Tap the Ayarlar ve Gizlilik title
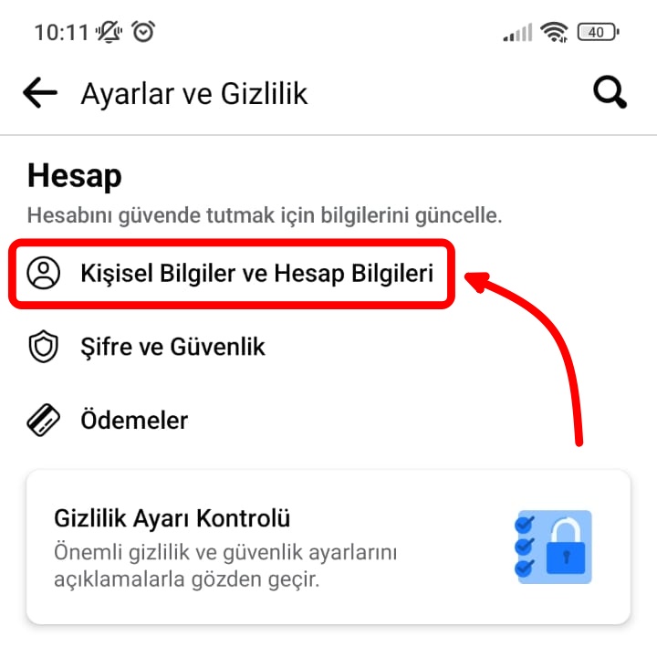This screenshot has height=646, width=657. pyautogui.click(x=194, y=93)
